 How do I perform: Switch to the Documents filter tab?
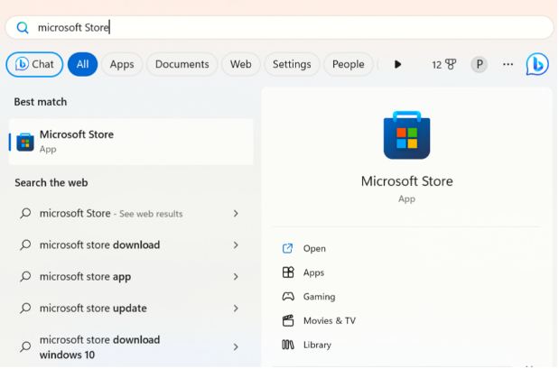point(182,64)
